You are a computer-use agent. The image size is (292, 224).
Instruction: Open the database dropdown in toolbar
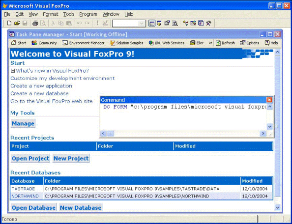(142, 24)
